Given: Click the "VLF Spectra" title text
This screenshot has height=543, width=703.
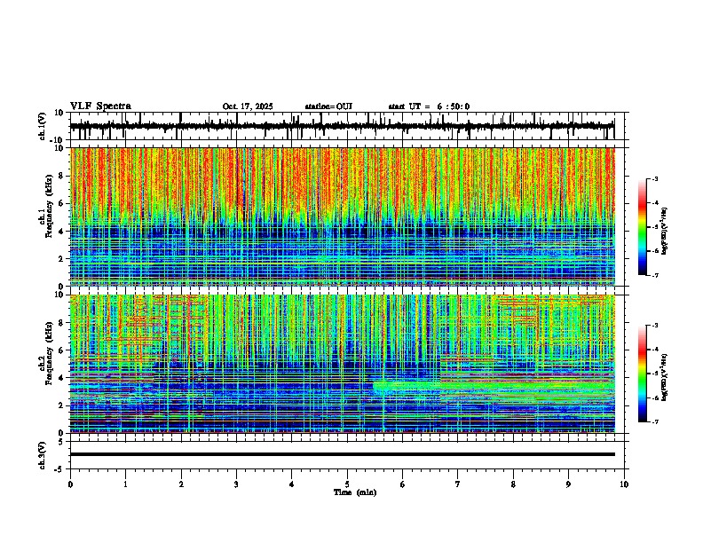Looking at the screenshot, I should click(x=100, y=106).
